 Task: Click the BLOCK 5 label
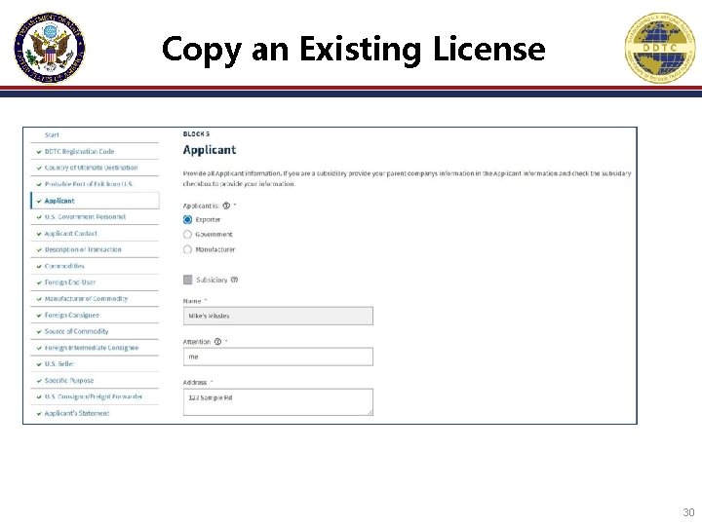[x=196, y=133]
